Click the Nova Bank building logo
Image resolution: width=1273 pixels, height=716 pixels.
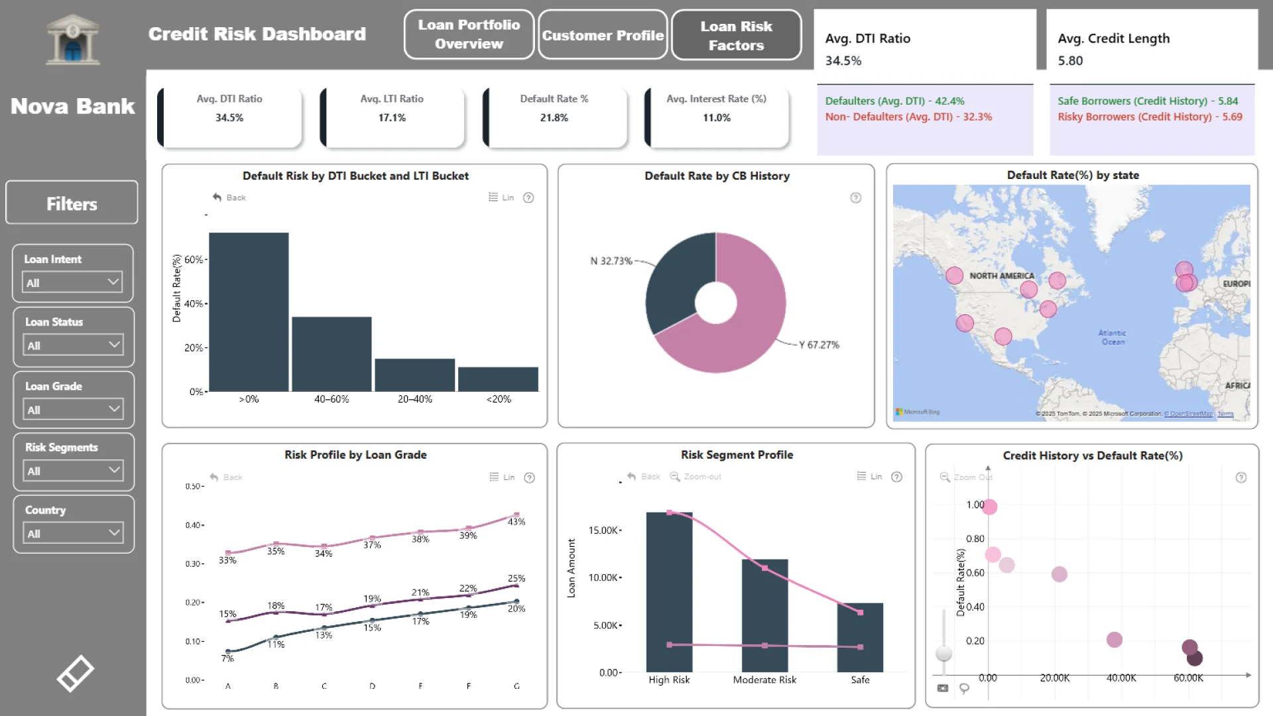[73, 40]
